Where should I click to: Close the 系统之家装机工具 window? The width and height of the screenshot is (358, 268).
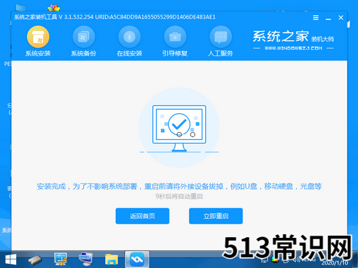click(341, 17)
